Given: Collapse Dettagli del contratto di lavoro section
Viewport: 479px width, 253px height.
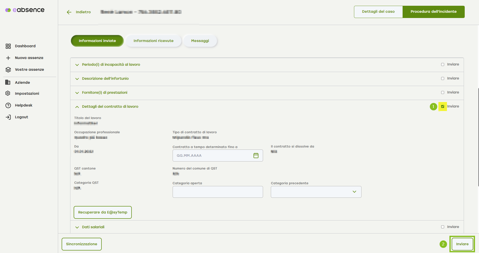Looking at the screenshot, I should click(77, 107).
